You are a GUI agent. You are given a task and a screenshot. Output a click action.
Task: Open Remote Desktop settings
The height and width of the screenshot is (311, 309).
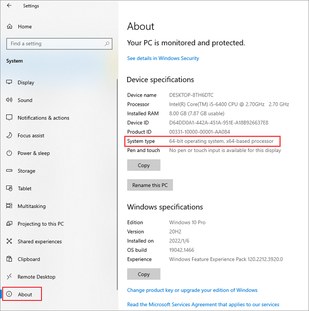click(36, 277)
